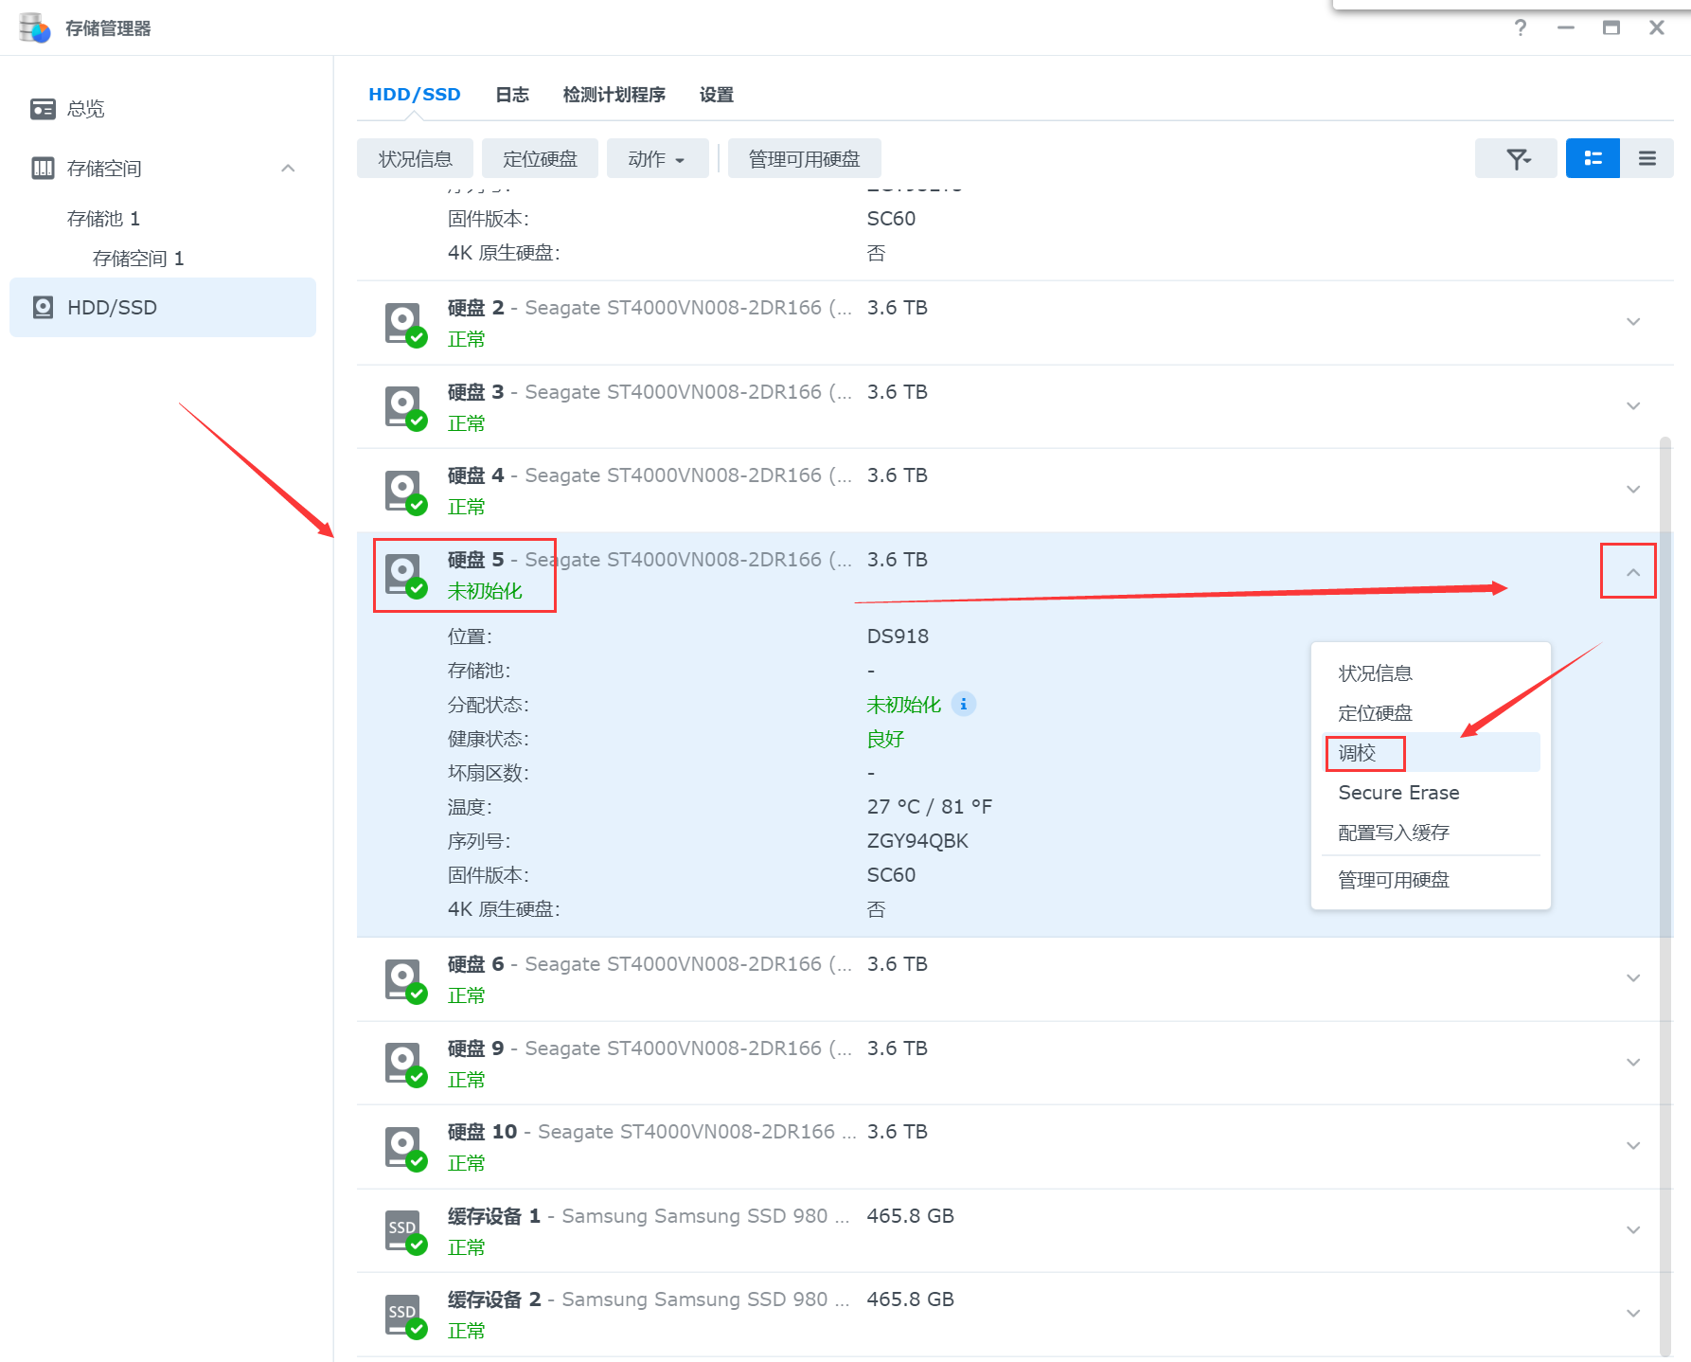This screenshot has width=1691, height=1362.
Task: Click the info icon beside 未初始化
Action: tap(963, 704)
